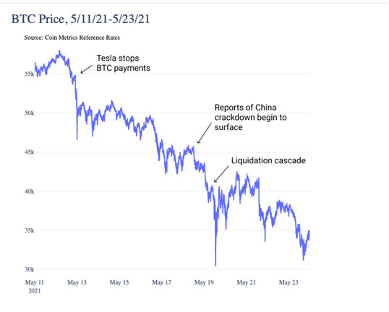Click the 55k y-axis label
Viewport: 389px width, 312px height.
pos(29,74)
